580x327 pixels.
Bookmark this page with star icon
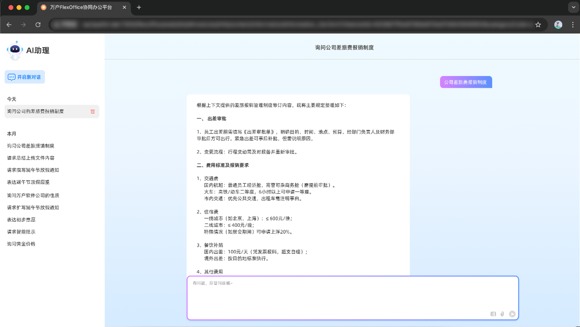tap(538, 25)
